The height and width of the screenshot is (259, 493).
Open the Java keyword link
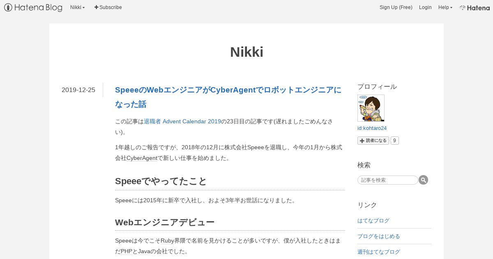point(144,251)
